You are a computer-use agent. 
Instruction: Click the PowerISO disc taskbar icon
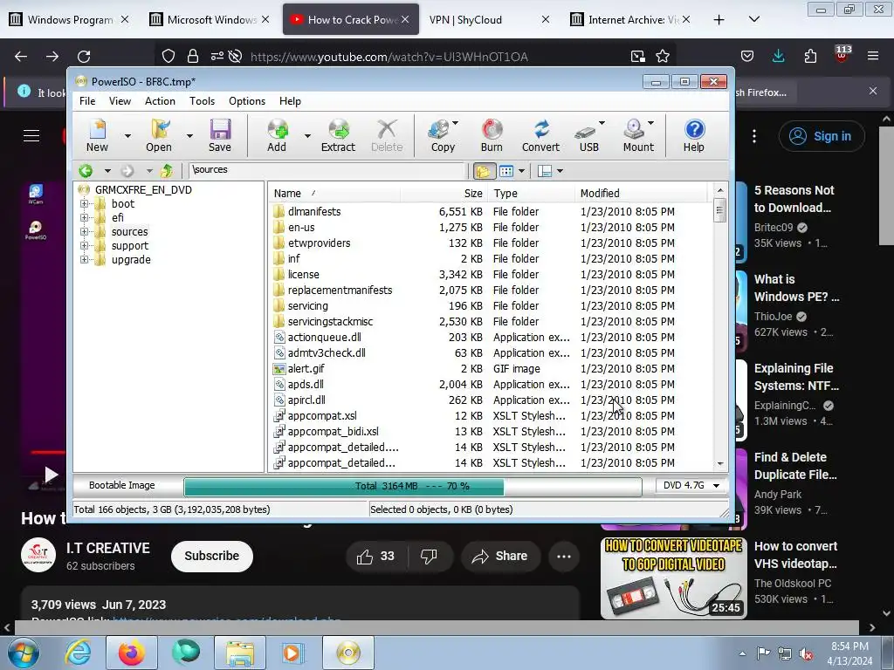coord(348,653)
